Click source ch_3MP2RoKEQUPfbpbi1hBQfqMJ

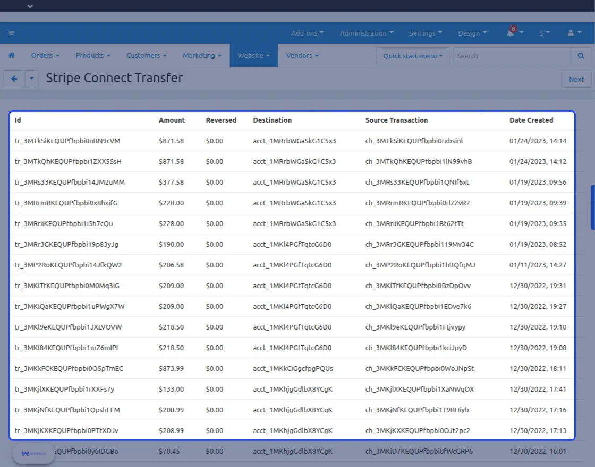(x=420, y=265)
